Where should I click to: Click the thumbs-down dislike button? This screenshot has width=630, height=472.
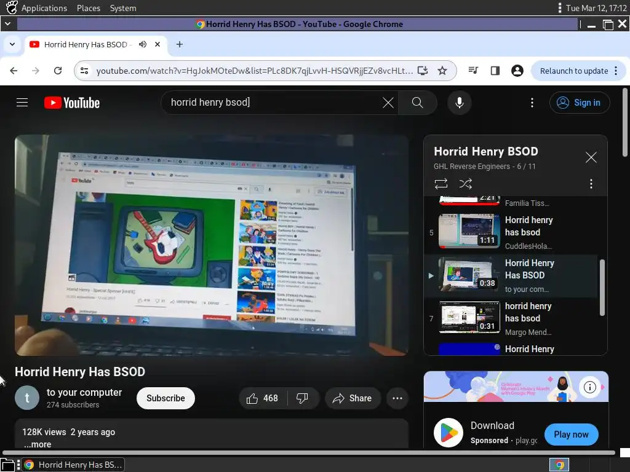point(303,398)
